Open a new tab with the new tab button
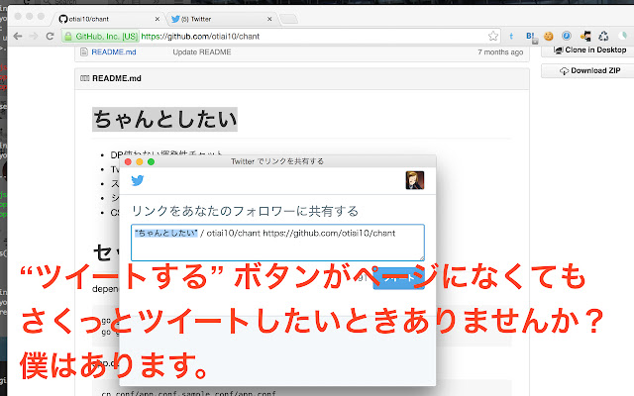This screenshot has width=634, height=396. pyautogui.click(x=288, y=19)
